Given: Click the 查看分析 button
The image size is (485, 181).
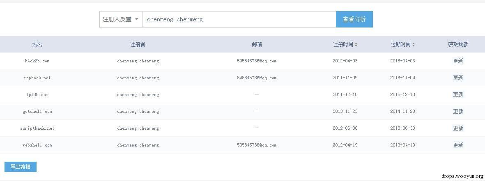Looking at the screenshot, I should pos(354,19).
